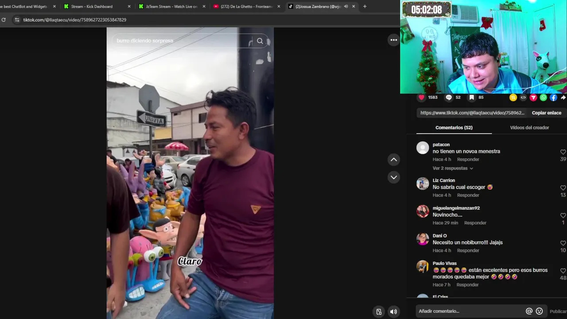Click the comment 'Necesito un nobiburro!!! Jajajs'
The image size is (567, 319).
[468, 243]
